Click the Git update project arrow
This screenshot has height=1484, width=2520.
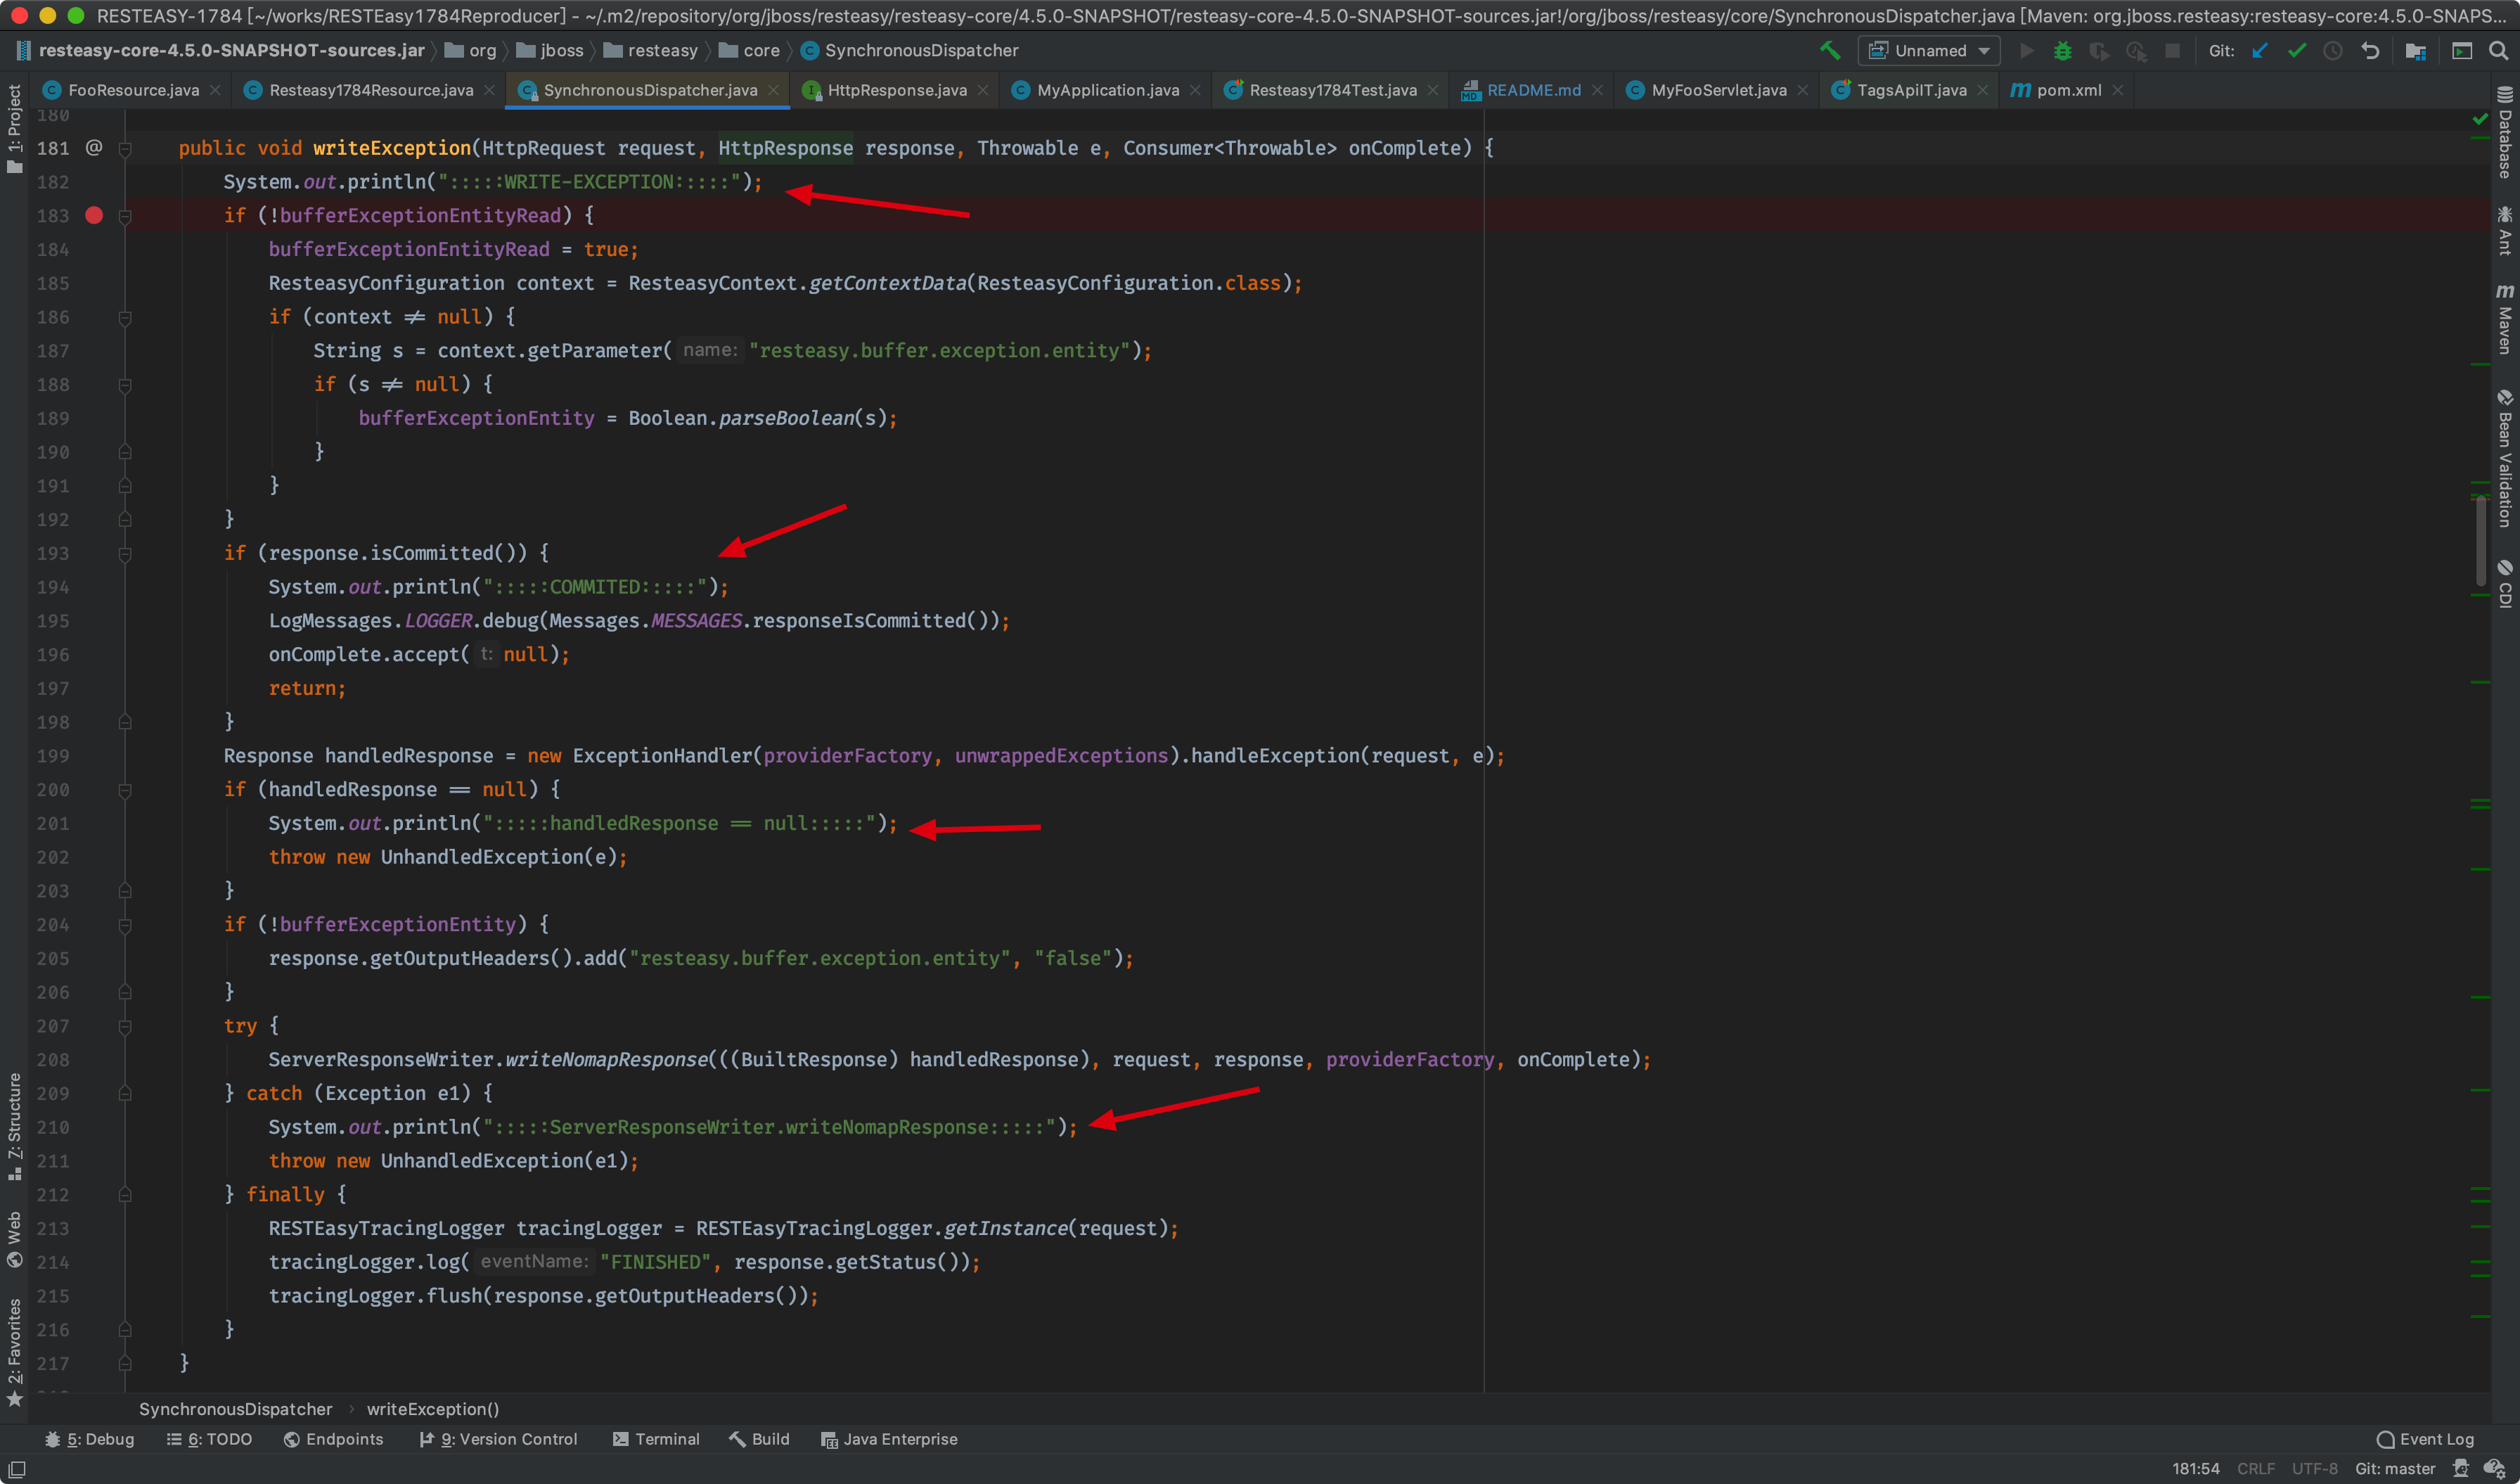click(x=2260, y=50)
